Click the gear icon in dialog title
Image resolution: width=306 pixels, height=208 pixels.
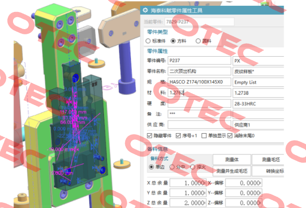coord(145,10)
